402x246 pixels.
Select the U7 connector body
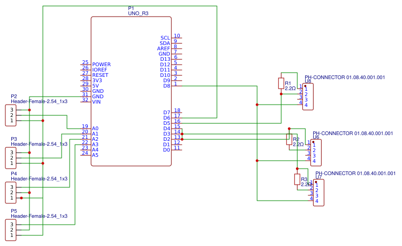(318, 193)
